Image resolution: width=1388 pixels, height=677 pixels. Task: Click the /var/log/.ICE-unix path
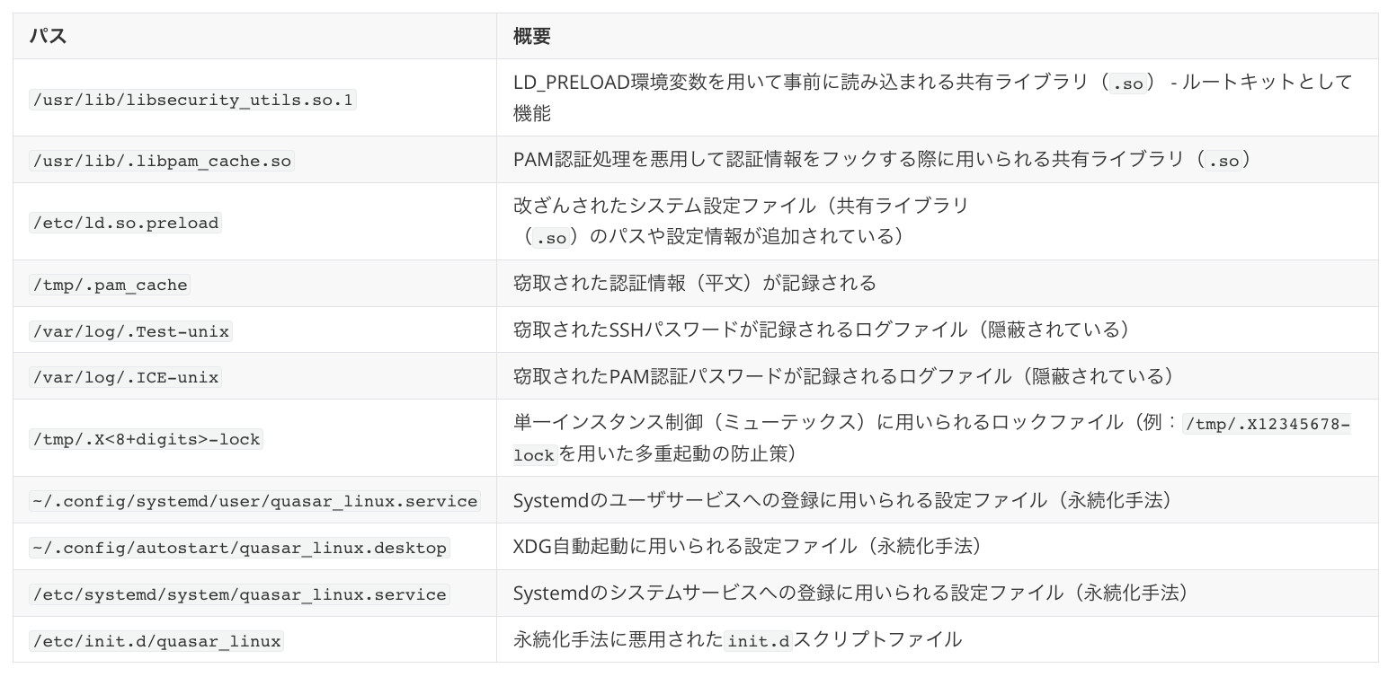[126, 377]
